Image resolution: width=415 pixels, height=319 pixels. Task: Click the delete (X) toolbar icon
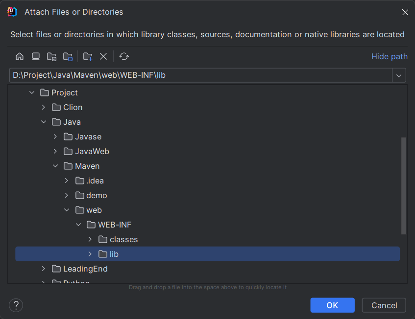point(103,56)
